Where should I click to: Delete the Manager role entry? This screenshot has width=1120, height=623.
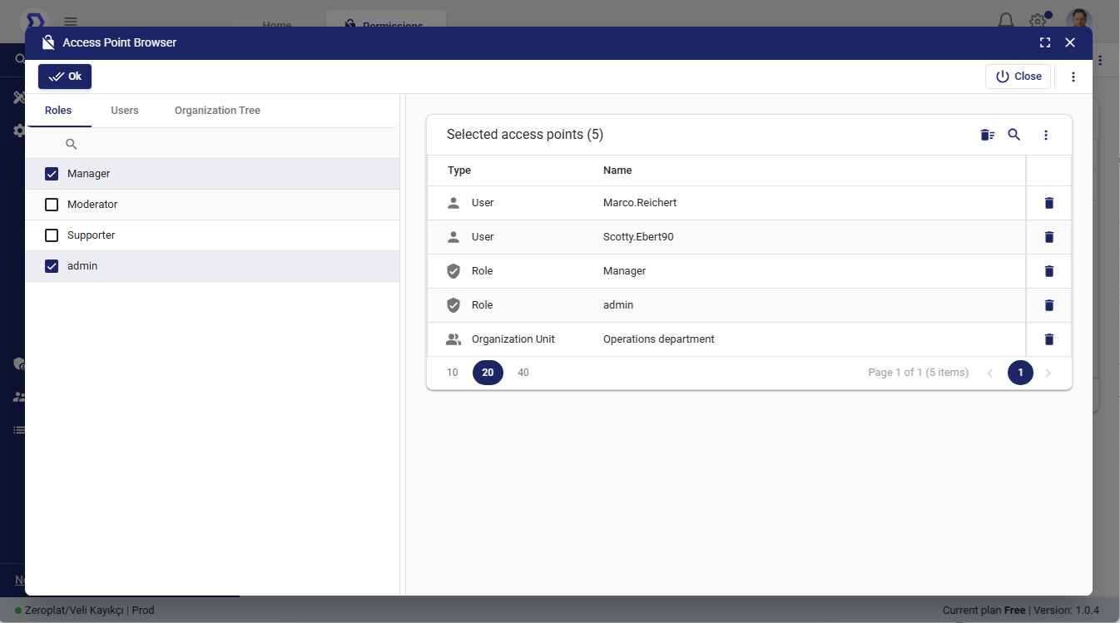(1048, 271)
